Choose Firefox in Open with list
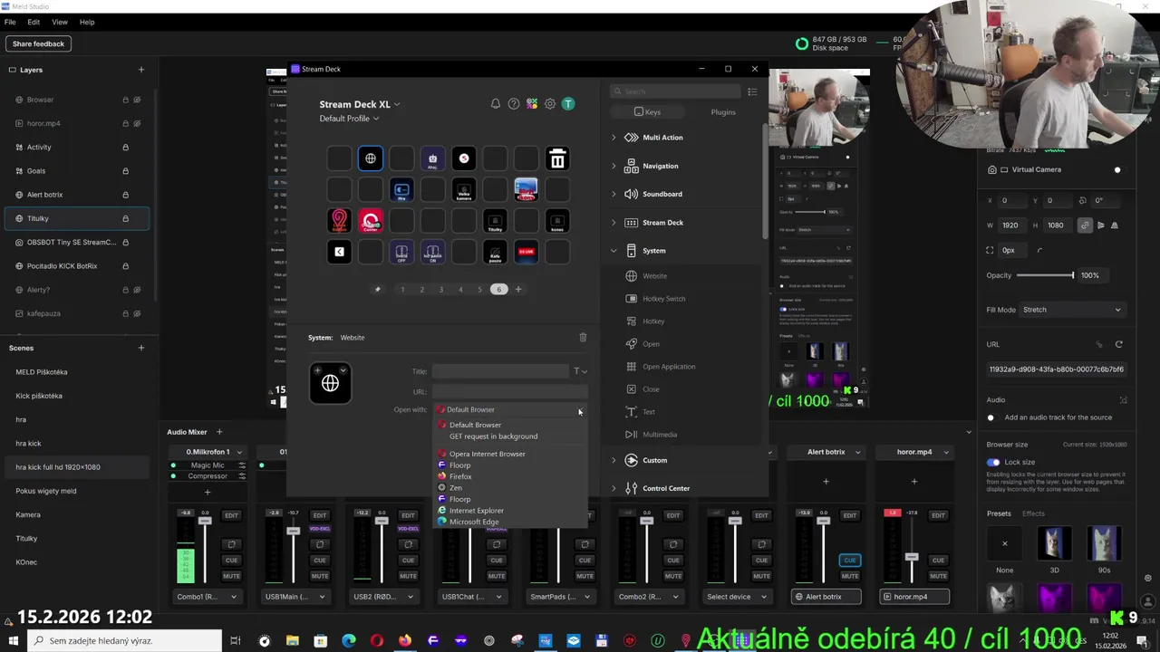The image size is (1160, 652). (460, 476)
